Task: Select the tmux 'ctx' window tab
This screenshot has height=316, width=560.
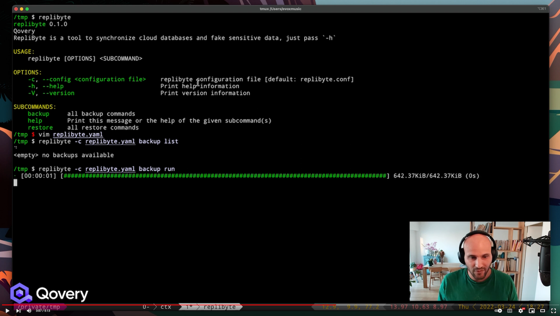Action: pyautogui.click(x=166, y=307)
